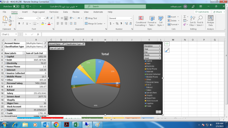Expand the Trade row in pivot table
The height and width of the screenshot is (128, 228).
click(x=5, y=113)
